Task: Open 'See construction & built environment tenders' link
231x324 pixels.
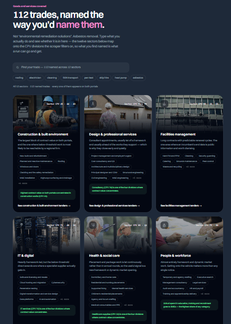Action: pyautogui.click(x=44, y=206)
